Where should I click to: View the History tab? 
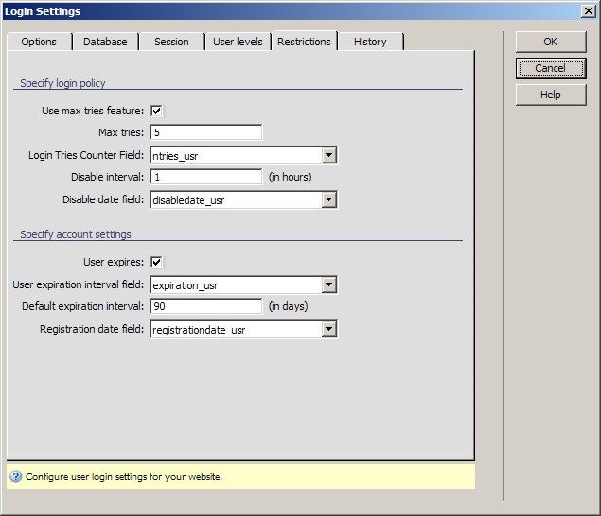[370, 42]
